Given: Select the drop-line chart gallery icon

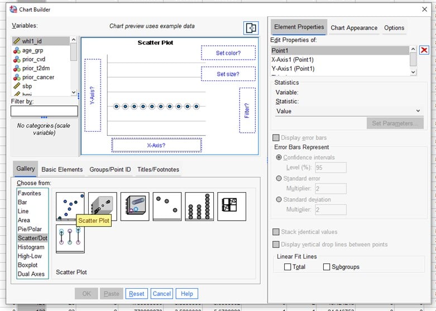Looking at the screenshot, I should click(70, 238).
